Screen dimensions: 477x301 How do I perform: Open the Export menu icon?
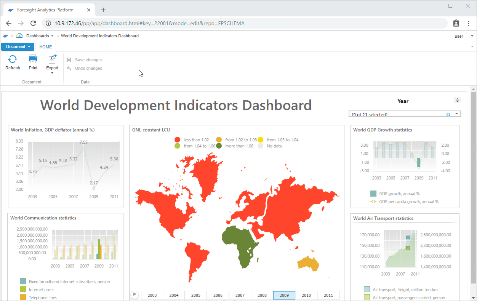[52, 59]
